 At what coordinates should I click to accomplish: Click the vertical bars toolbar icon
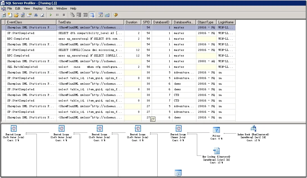coord(85,15)
